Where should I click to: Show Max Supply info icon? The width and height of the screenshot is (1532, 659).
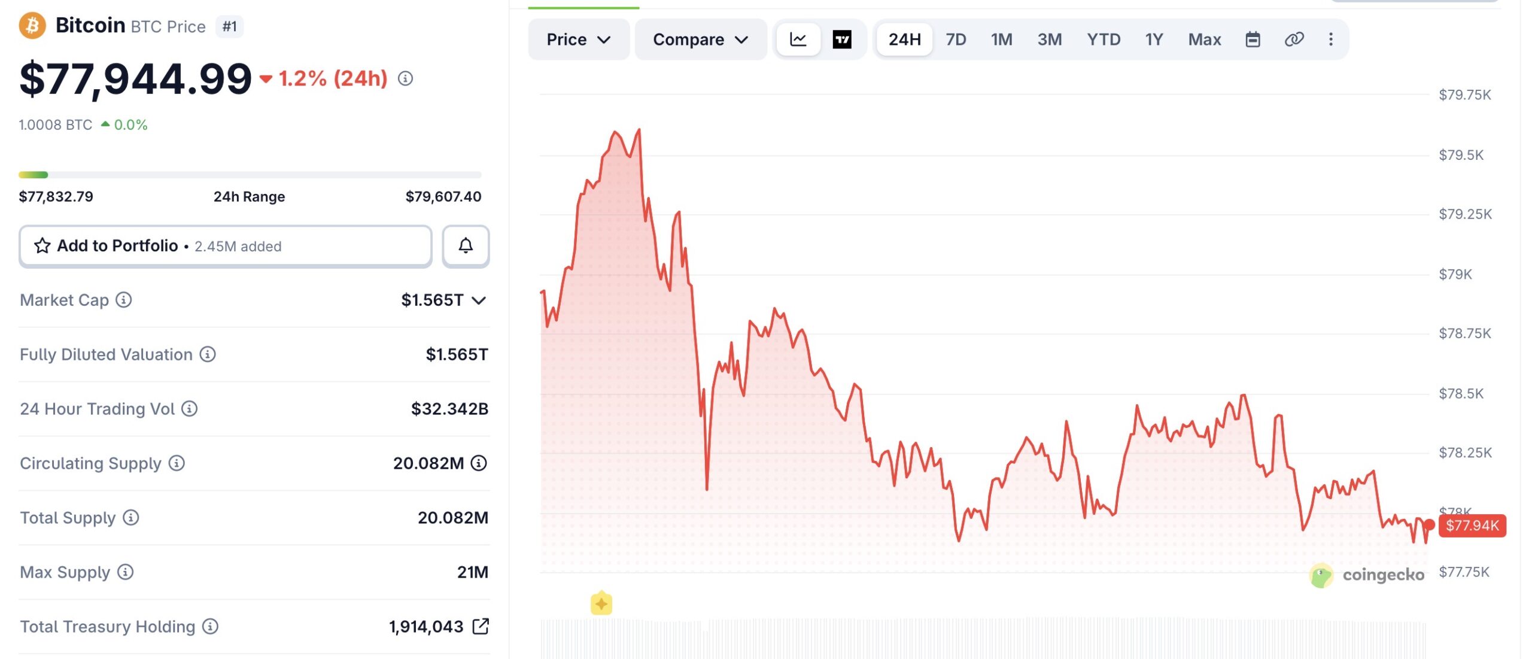[x=125, y=572]
